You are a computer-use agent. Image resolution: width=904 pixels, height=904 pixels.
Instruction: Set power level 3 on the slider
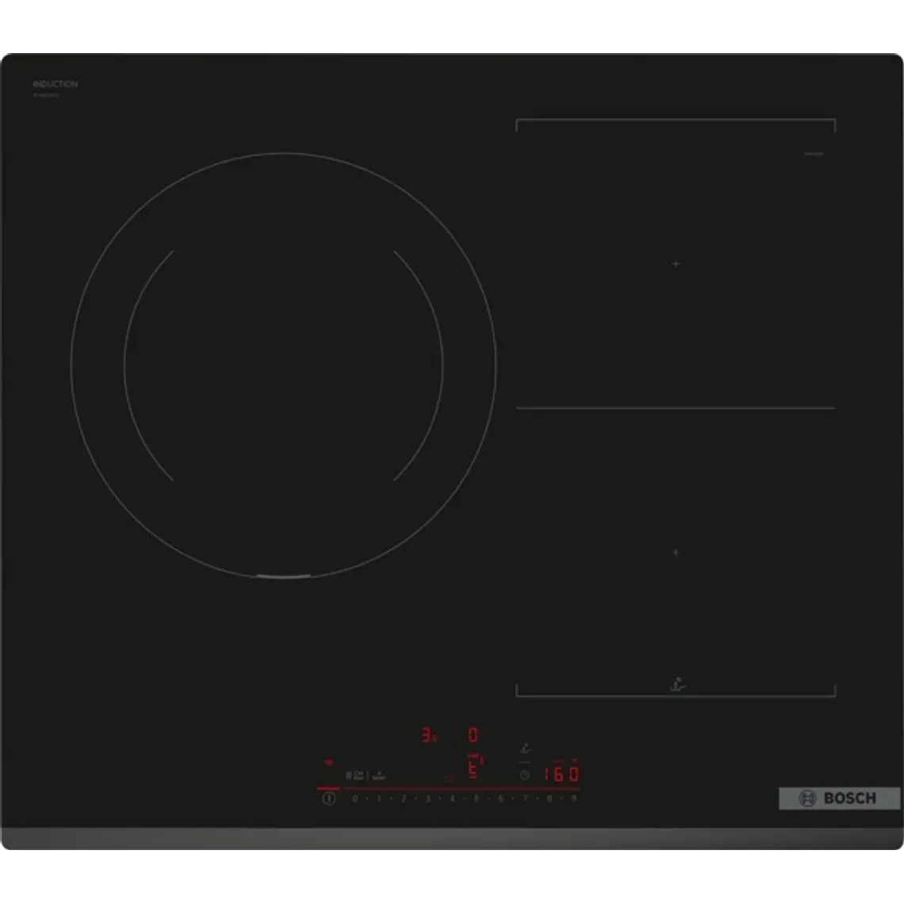[427, 799]
